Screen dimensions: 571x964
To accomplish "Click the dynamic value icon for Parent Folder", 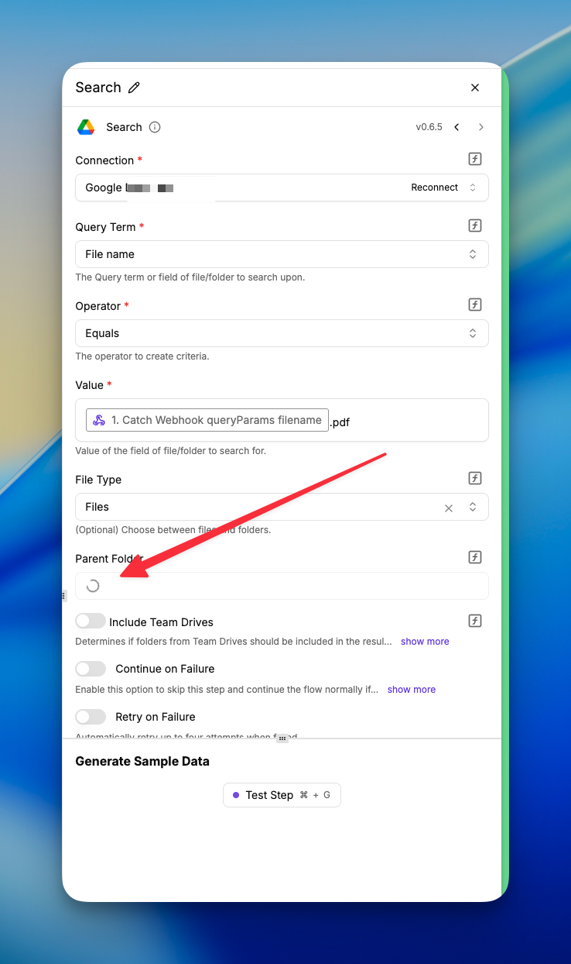I will pos(475,557).
